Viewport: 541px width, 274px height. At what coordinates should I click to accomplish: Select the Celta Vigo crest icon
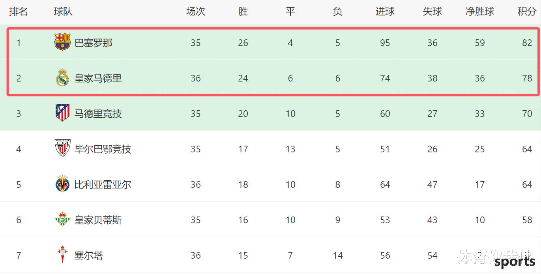62,255
